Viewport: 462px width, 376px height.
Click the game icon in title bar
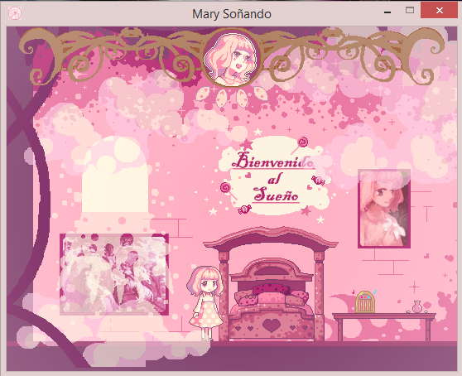tap(14, 13)
